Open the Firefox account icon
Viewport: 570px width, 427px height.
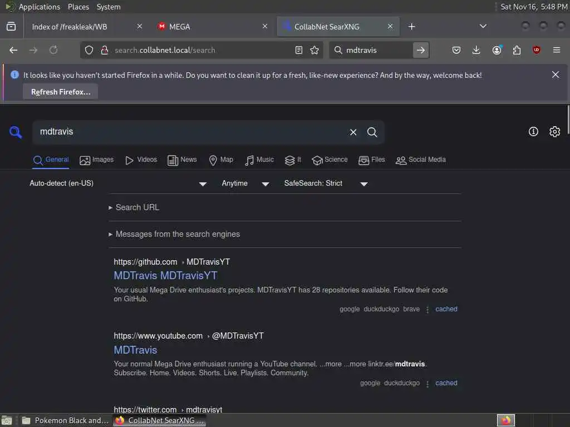[x=497, y=50]
